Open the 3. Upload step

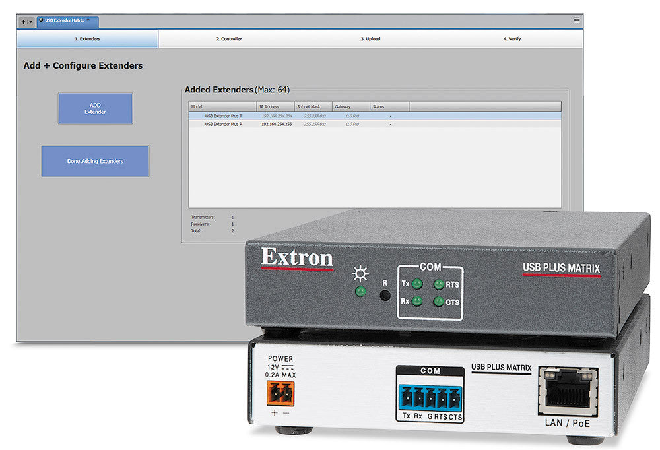point(371,39)
